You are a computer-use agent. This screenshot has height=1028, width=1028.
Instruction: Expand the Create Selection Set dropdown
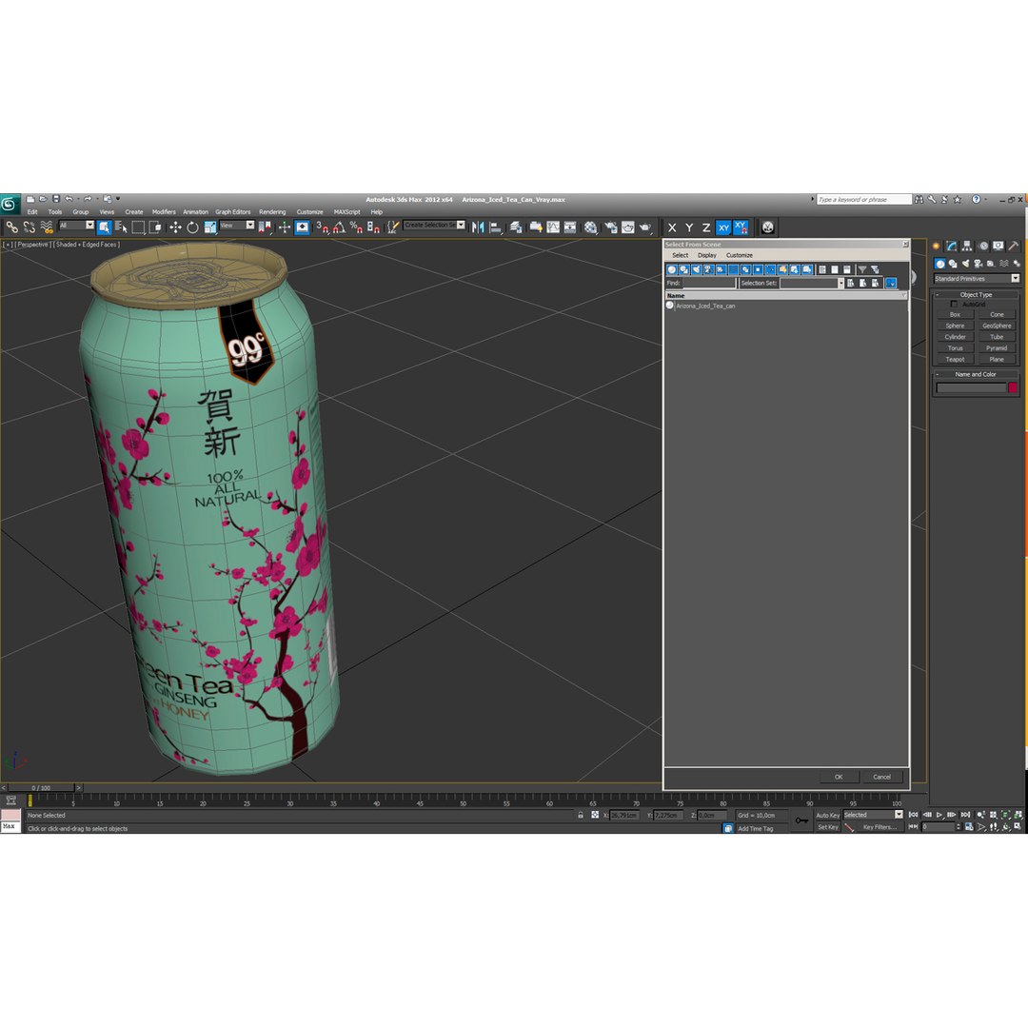[x=461, y=225]
